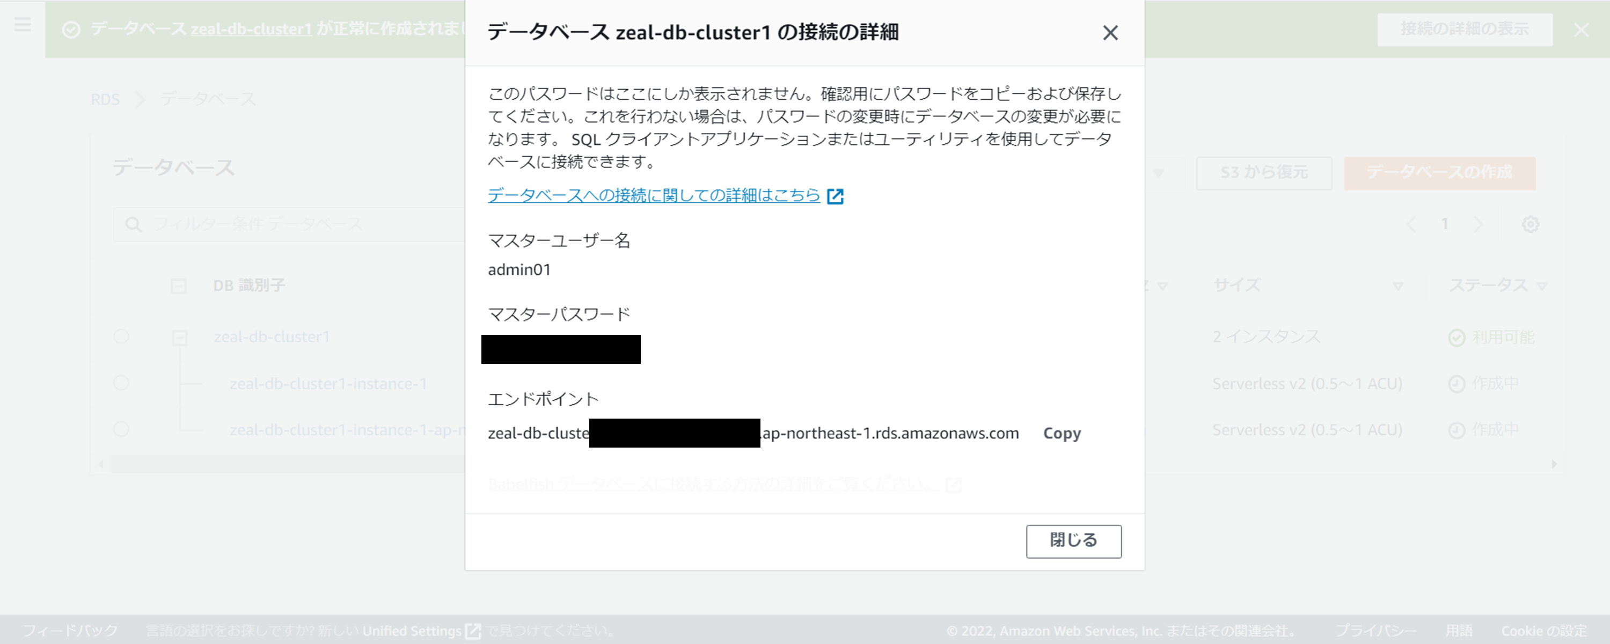
Task: Select radio button for zeal-db-cluster1-instance-1
Action: (121, 383)
